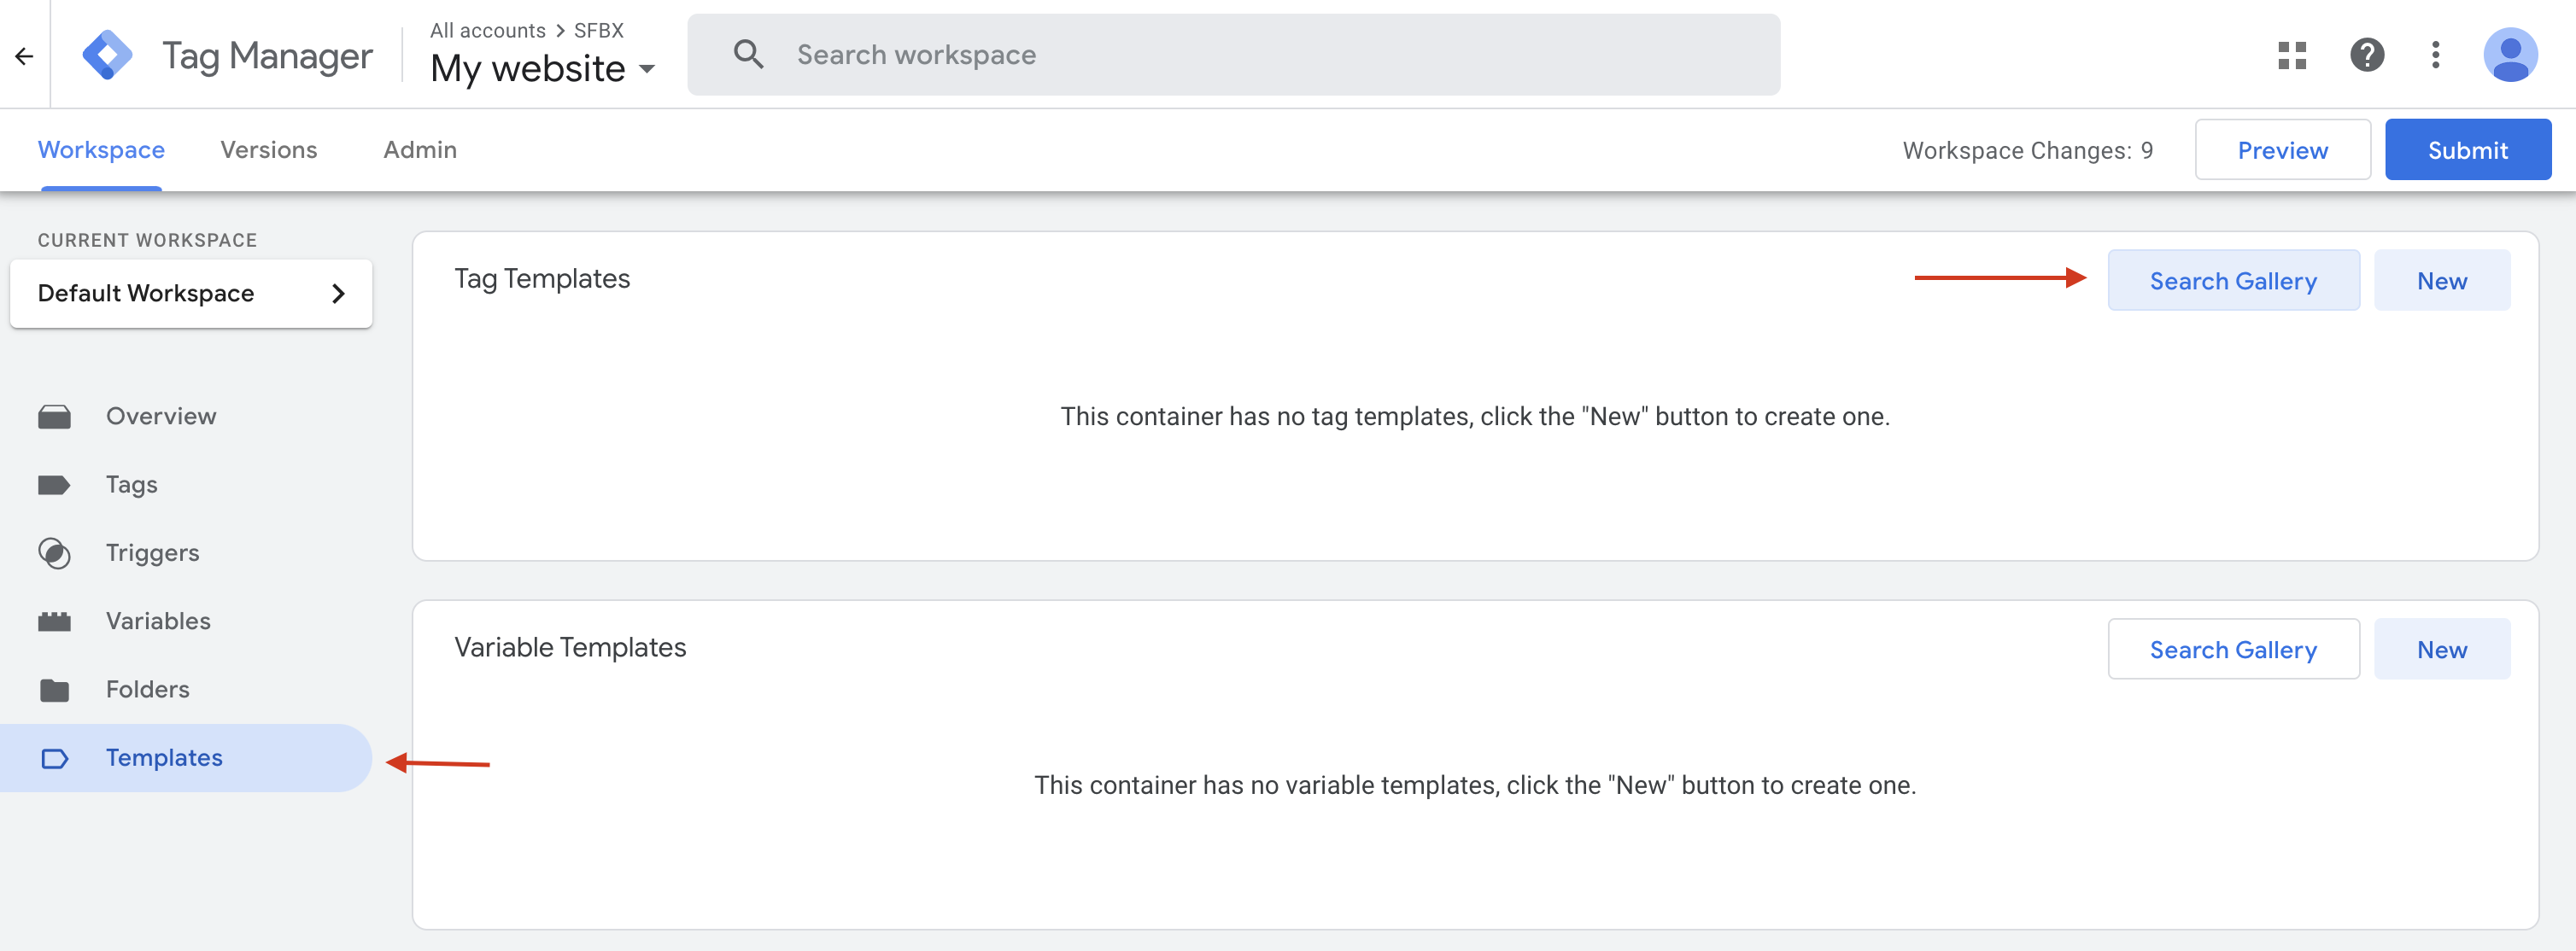
Task: Open the three-dot overflow menu
Action: (x=2437, y=55)
